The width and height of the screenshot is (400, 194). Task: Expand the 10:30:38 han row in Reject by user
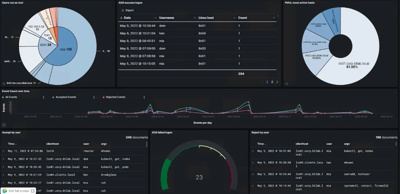coord(253,162)
